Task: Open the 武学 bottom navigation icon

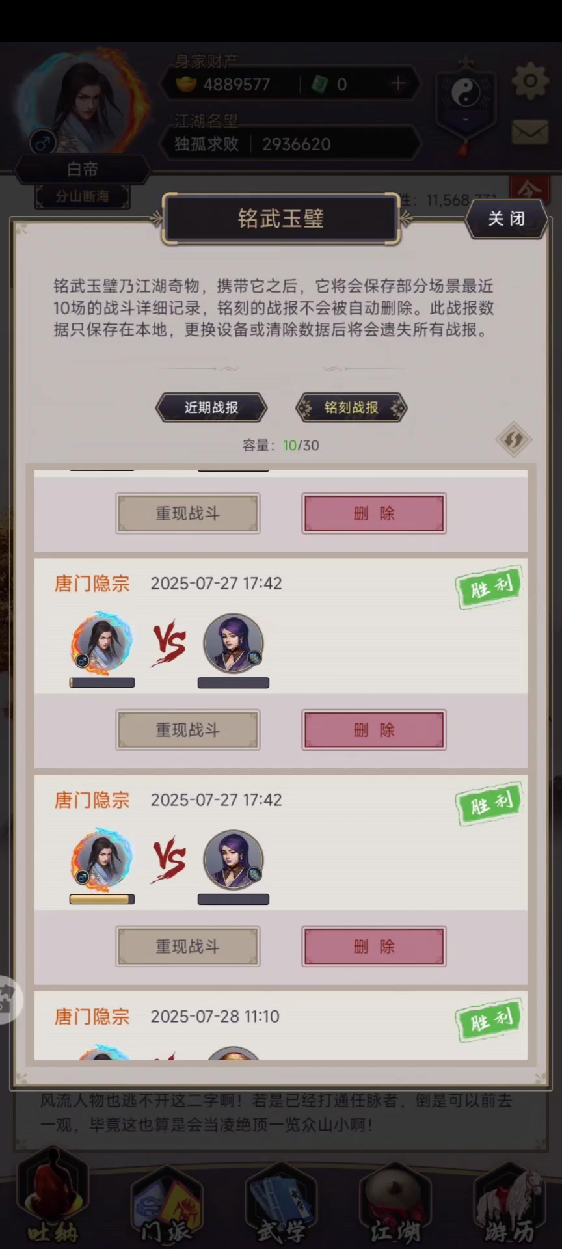Action: 281,1202
